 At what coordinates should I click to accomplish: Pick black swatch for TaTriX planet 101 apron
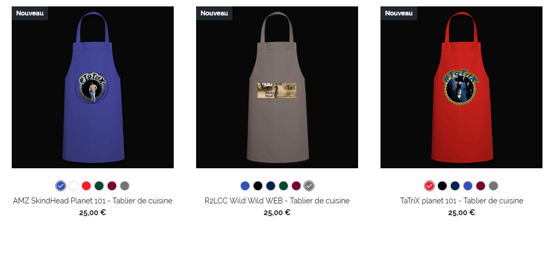tap(442, 186)
